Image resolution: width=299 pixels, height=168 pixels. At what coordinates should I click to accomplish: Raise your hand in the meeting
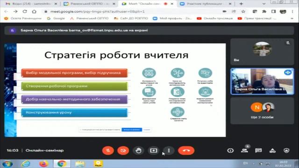(138, 150)
